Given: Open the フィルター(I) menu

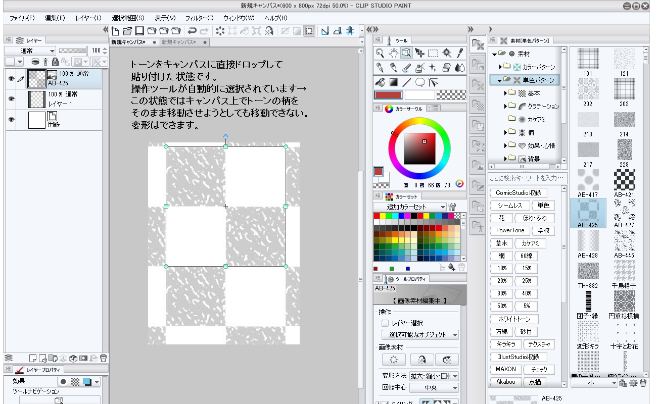Looking at the screenshot, I should 199,18.
